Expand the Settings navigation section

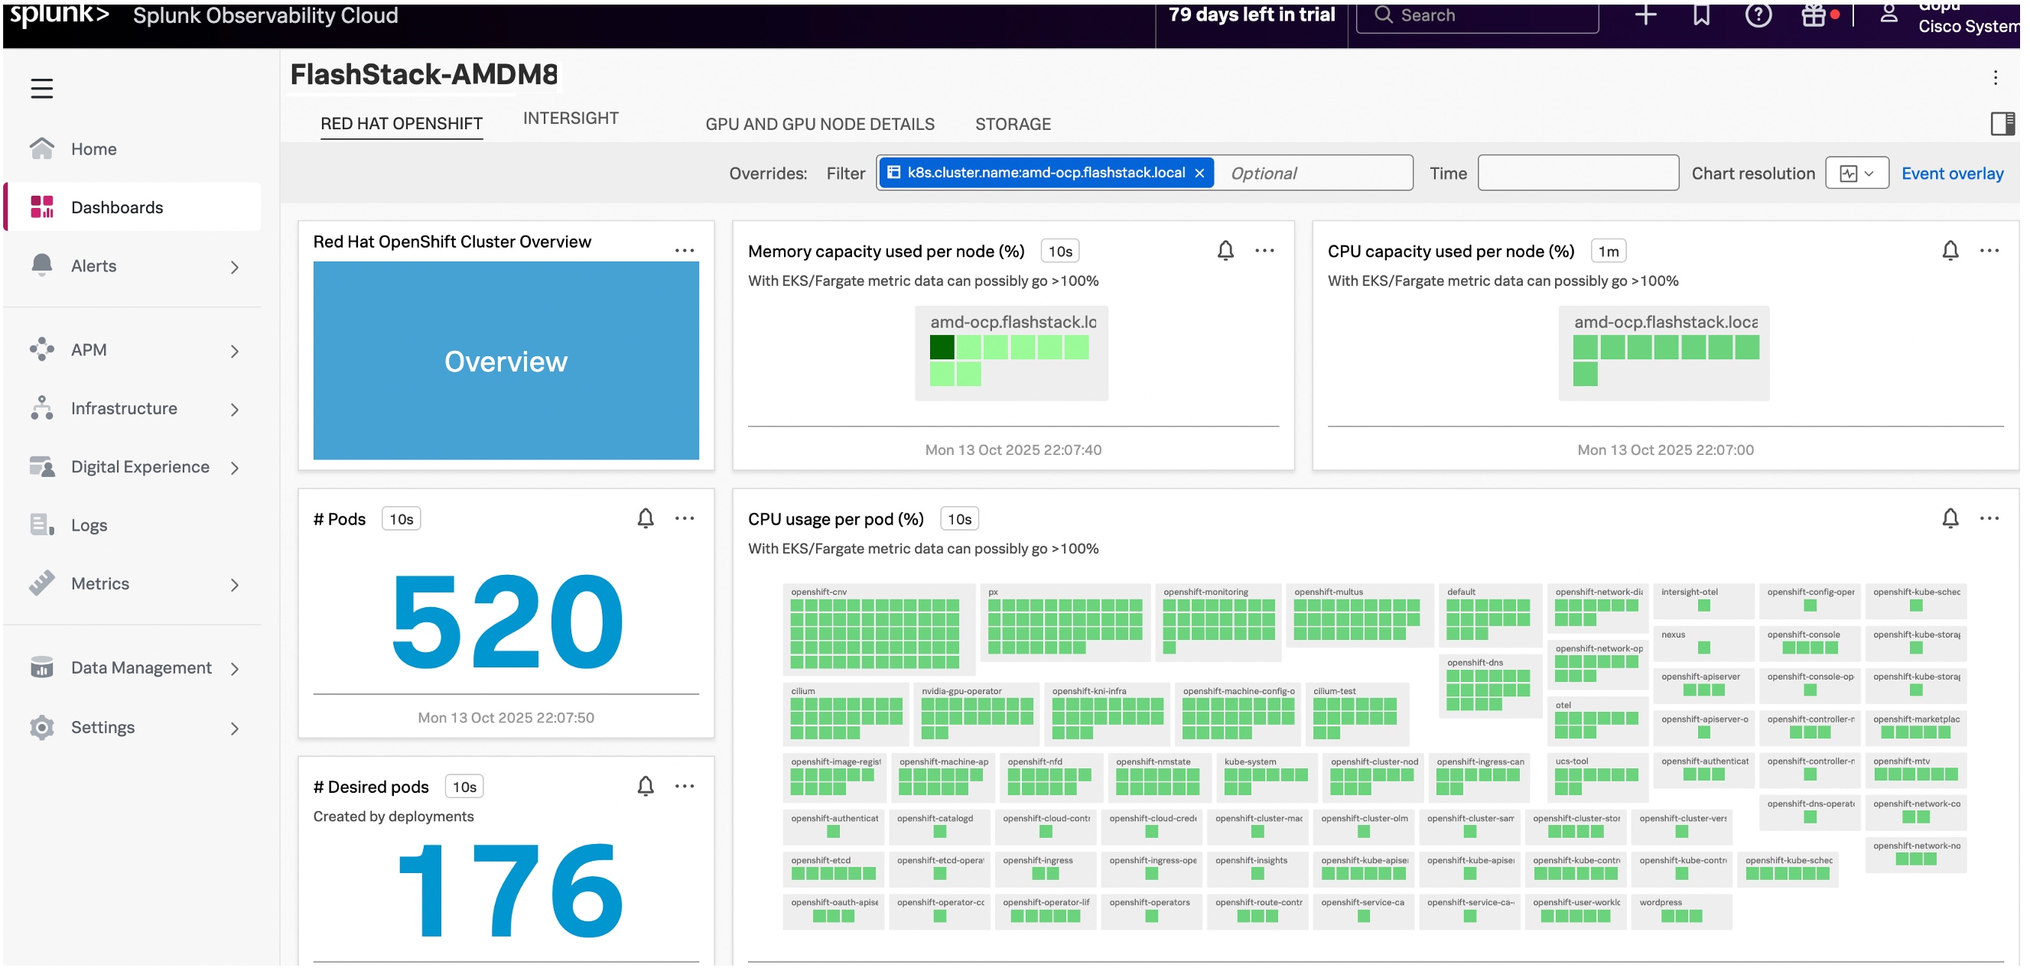coord(234,729)
